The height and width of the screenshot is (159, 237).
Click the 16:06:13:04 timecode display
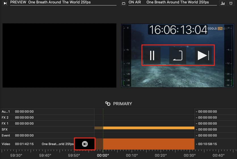pyautogui.click(x=178, y=30)
